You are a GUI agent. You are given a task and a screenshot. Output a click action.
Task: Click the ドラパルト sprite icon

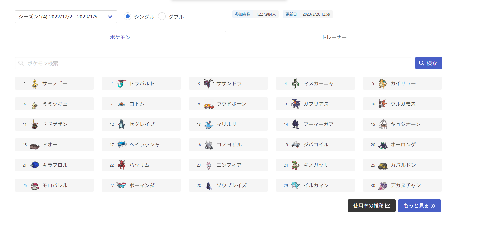point(122,84)
